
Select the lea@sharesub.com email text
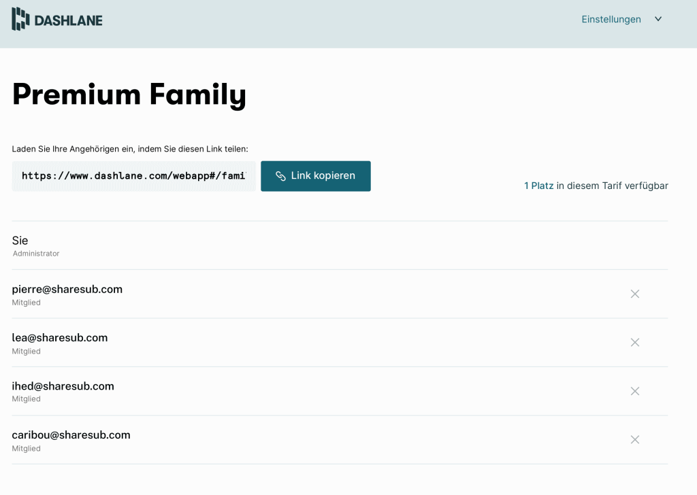click(x=60, y=338)
